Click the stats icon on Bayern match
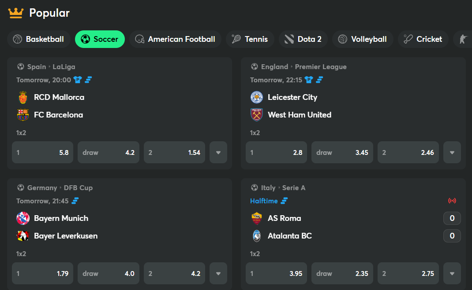The image size is (472, 290). (x=75, y=201)
